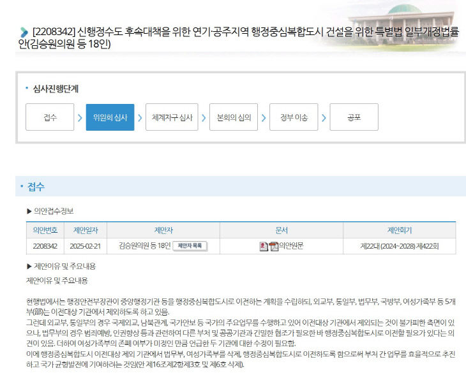Collapse the 제안이유 및 주요내용 section triangle
Viewport: 466px width, 380px height.
pos(29,267)
